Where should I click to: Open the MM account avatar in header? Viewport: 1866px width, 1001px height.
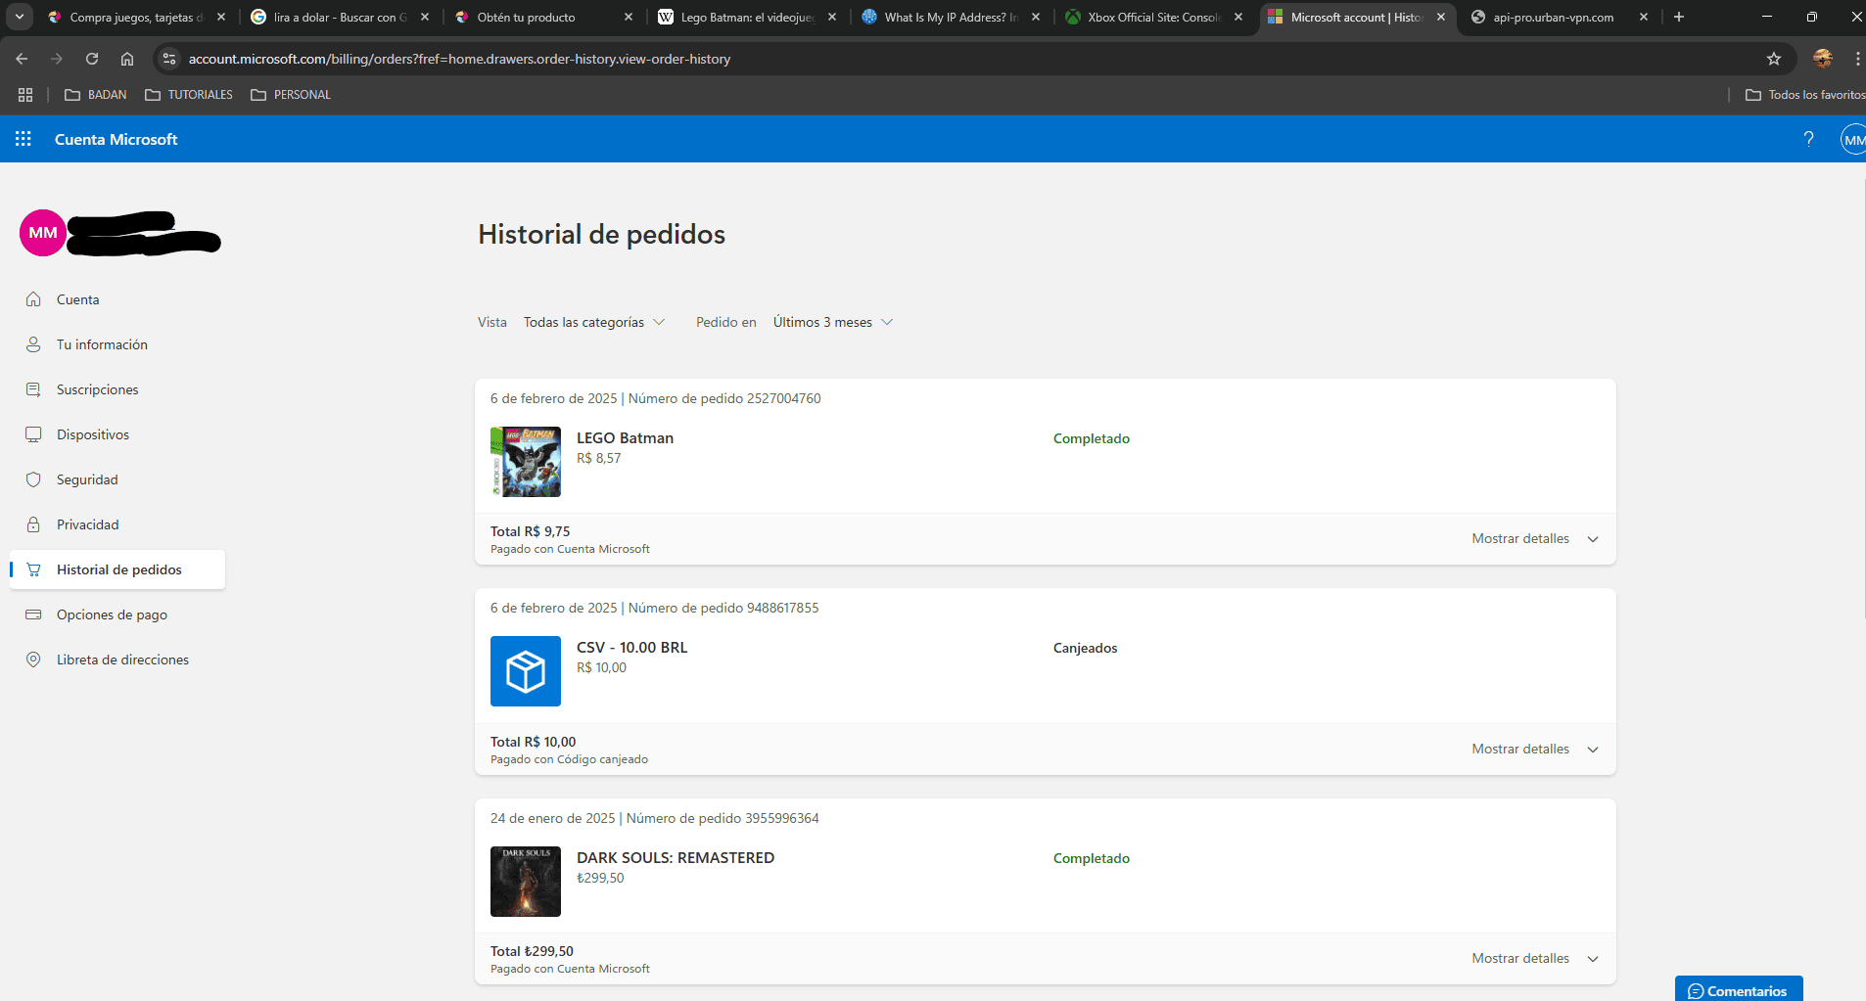[1853, 140]
